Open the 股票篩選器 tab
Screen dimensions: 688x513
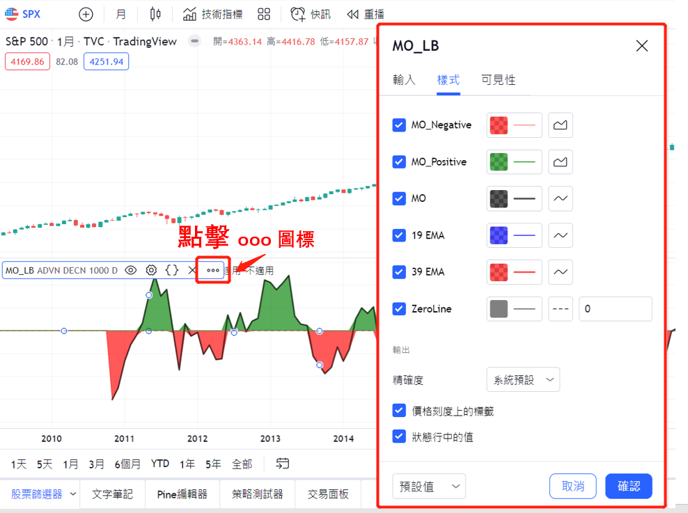[37, 494]
